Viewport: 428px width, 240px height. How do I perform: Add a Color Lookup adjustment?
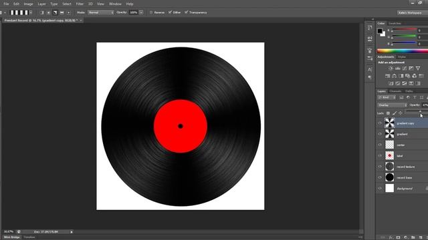421,76
